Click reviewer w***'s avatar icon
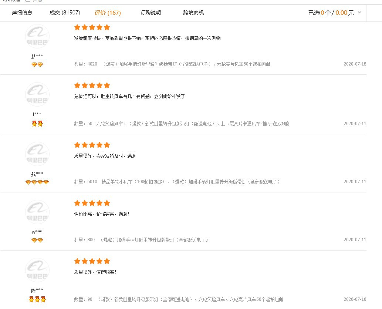Image resolution: width=382 pixels, height=309 pixels. click(x=37, y=212)
